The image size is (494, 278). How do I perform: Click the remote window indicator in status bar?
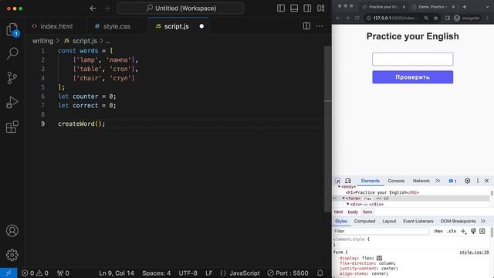(8, 273)
